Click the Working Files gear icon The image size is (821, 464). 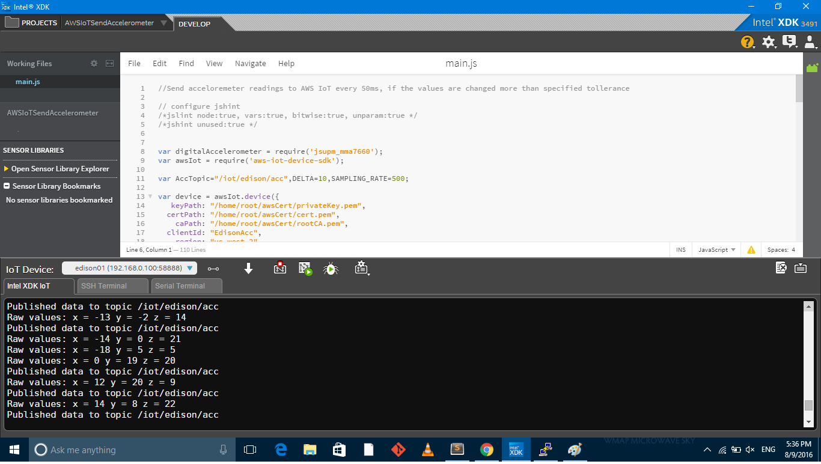94,63
